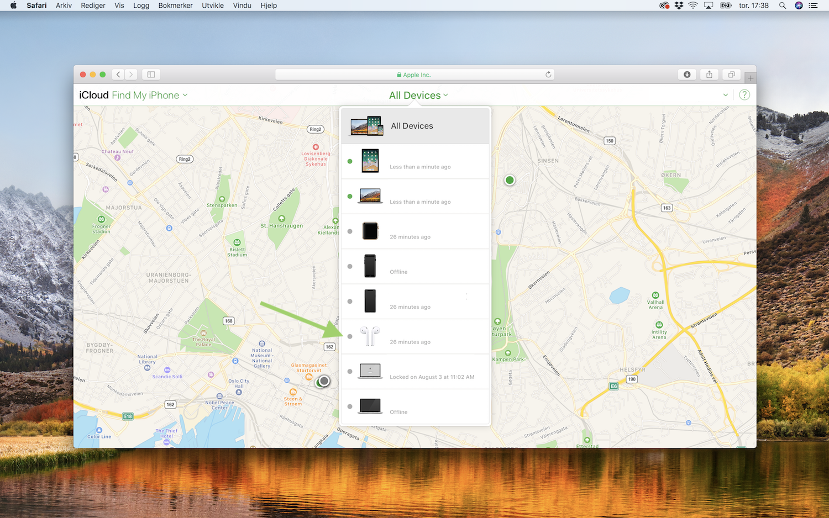The image size is (829, 518).
Task: Select the offline MacBook at list bottom
Action: (x=415, y=406)
